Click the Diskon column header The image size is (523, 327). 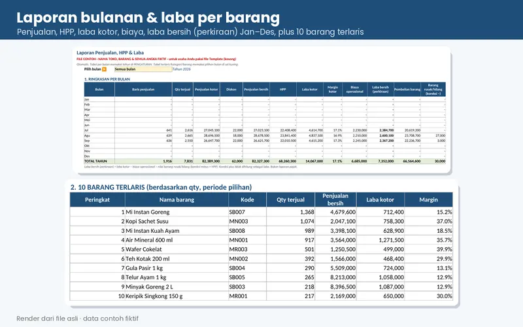click(x=231, y=90)
